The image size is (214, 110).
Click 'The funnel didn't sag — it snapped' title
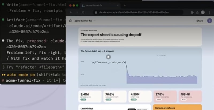(x=97, y=51)
